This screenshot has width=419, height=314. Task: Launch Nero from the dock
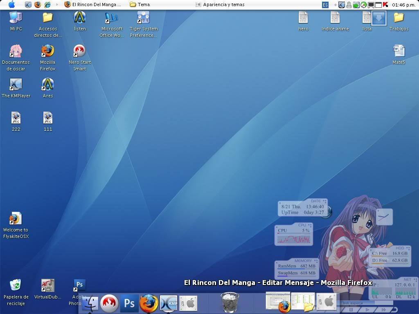tap(109, 303)
